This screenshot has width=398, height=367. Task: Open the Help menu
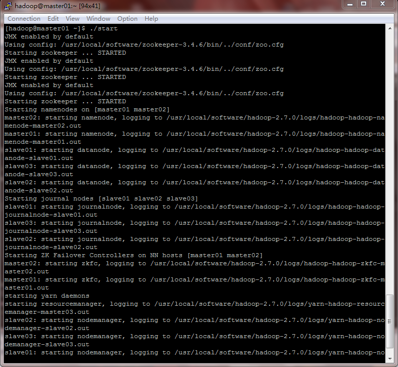[x=151, y=19]
